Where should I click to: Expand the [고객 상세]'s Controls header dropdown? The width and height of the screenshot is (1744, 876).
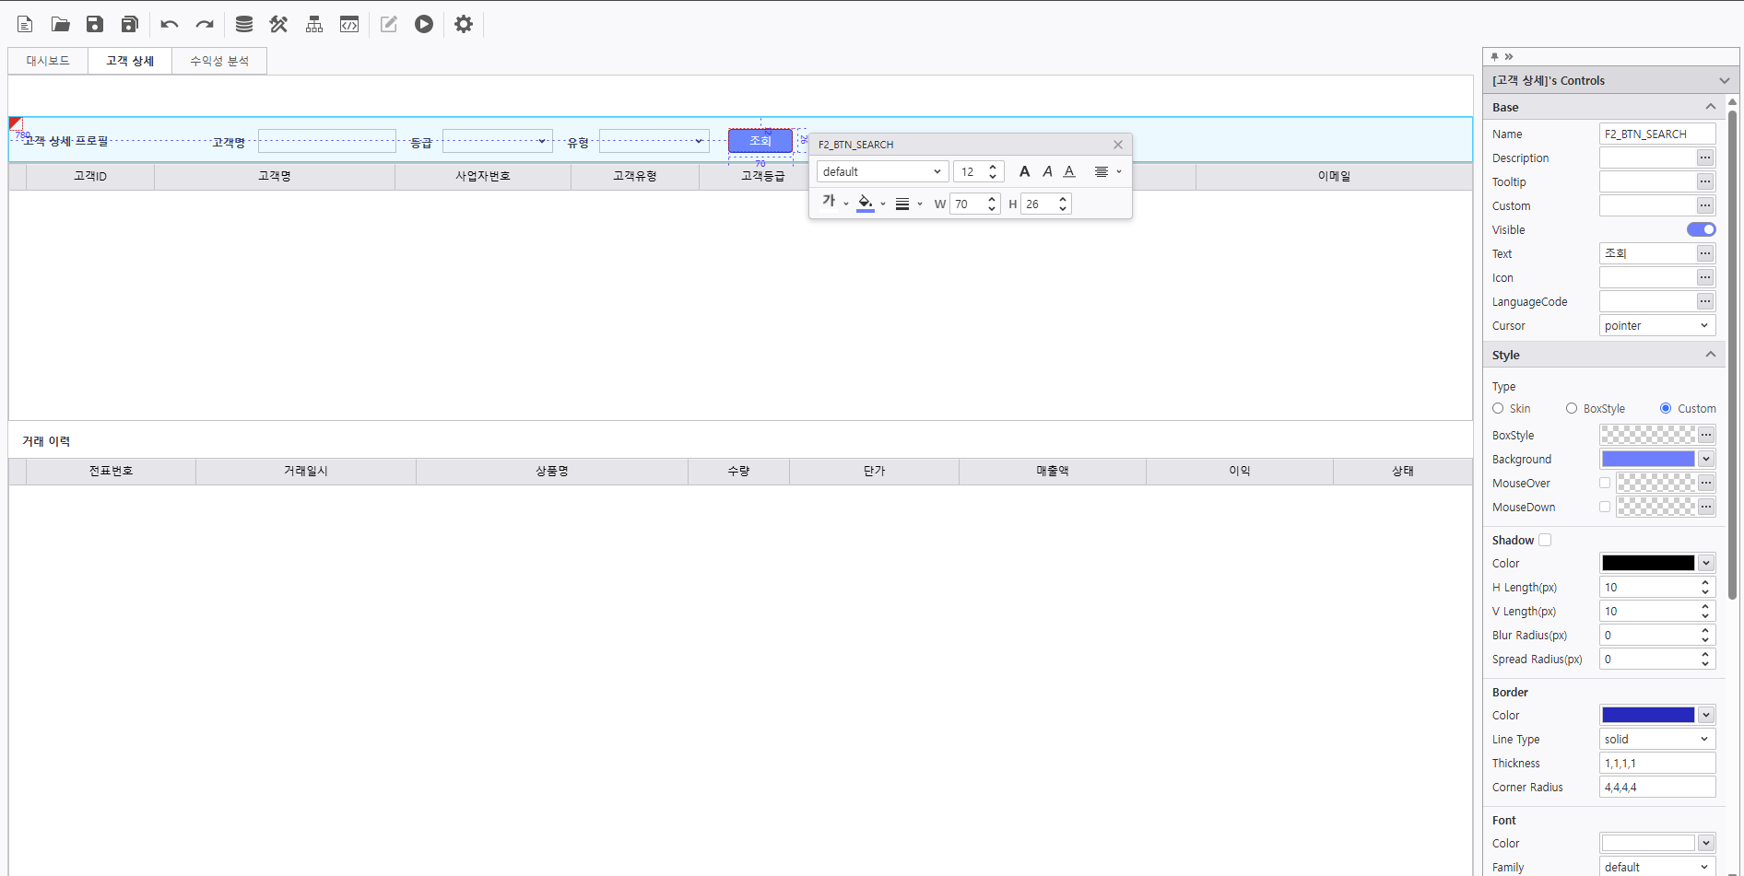tap(1725, 80)
